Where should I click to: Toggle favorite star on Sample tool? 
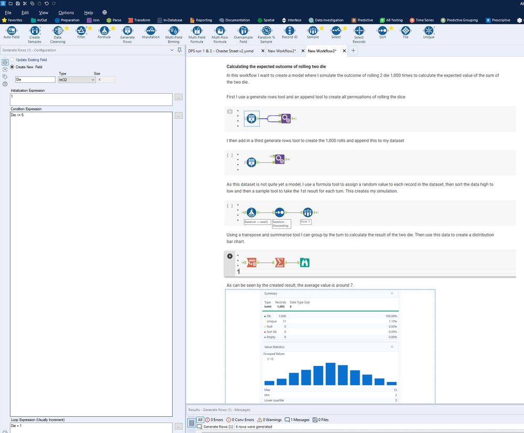click(322, 28)
